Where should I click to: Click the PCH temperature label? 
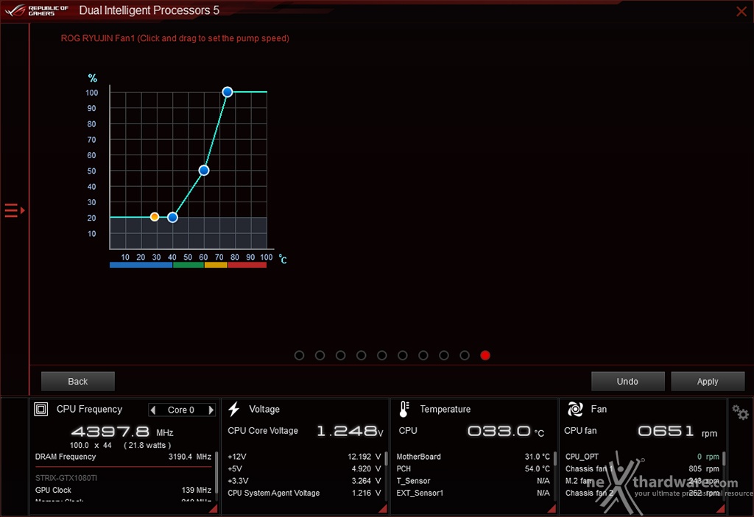point(404,468)
